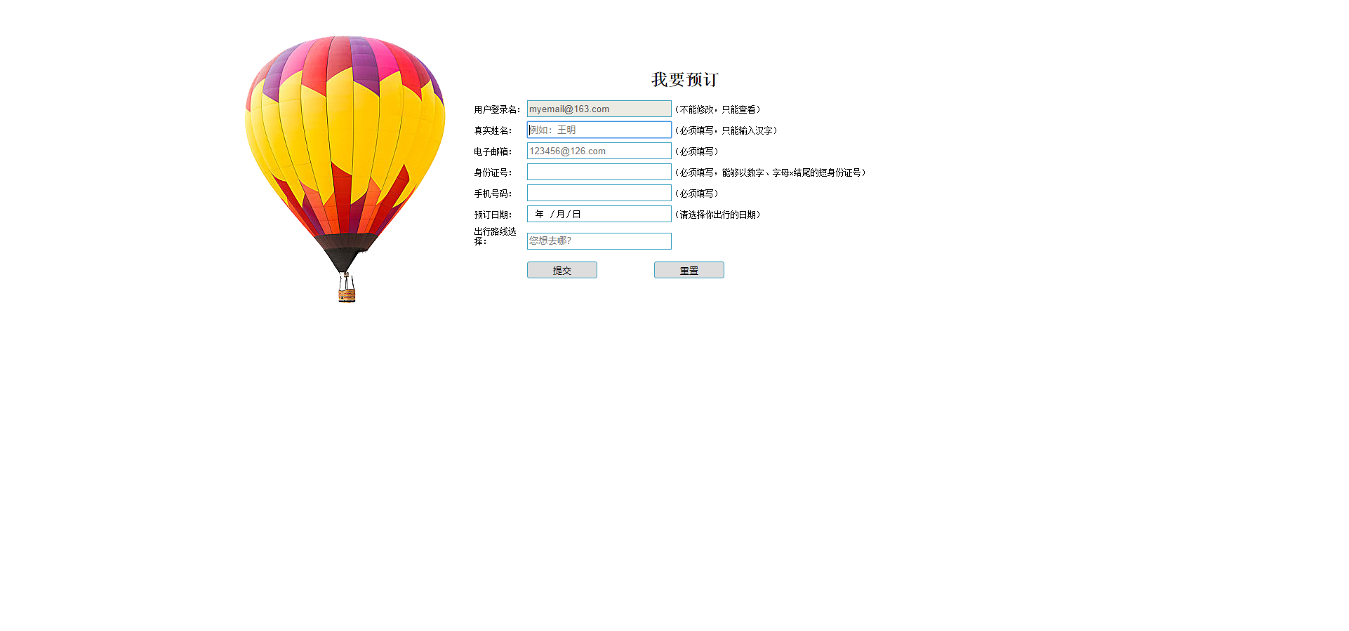Viewport: 1349px width, 631px height.
Task: Select the 日 day part of booking date
Action: coord(576,214)
